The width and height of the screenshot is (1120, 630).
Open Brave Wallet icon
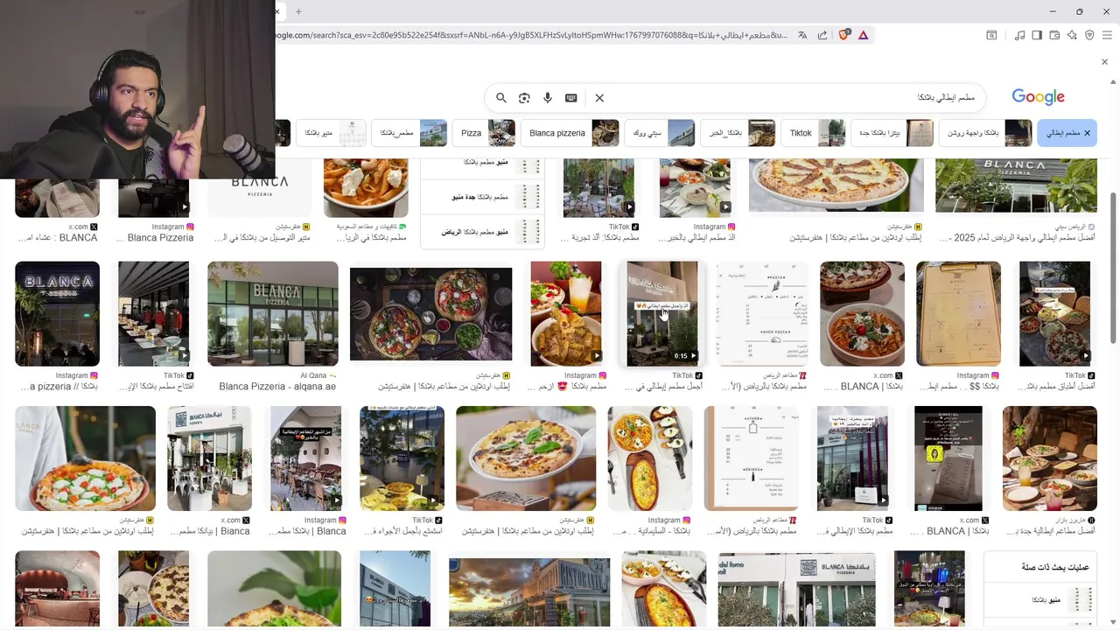click(x=1054, y=35)
